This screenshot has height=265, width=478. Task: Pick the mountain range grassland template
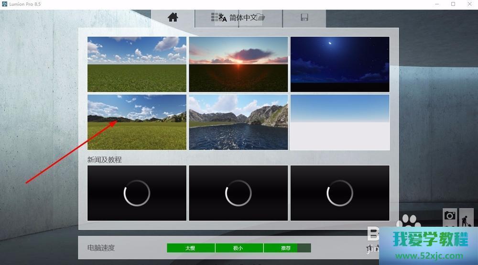[x=137, y=122]
